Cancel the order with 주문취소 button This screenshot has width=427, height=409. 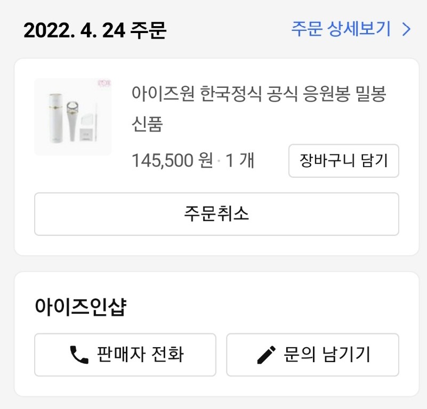pyautogui.click(x=216, y=214)
